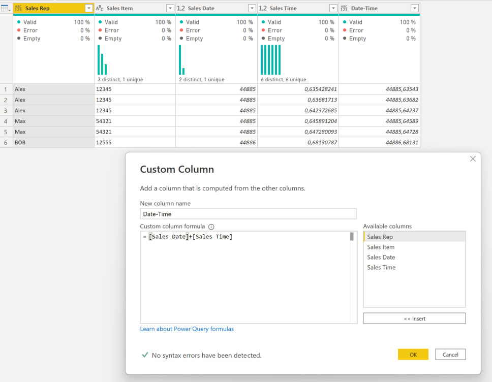Open Learn about Power Query formulas link

187,329
